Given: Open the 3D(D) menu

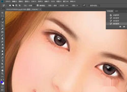Looking at the screenshot, I should coord(53,2).
